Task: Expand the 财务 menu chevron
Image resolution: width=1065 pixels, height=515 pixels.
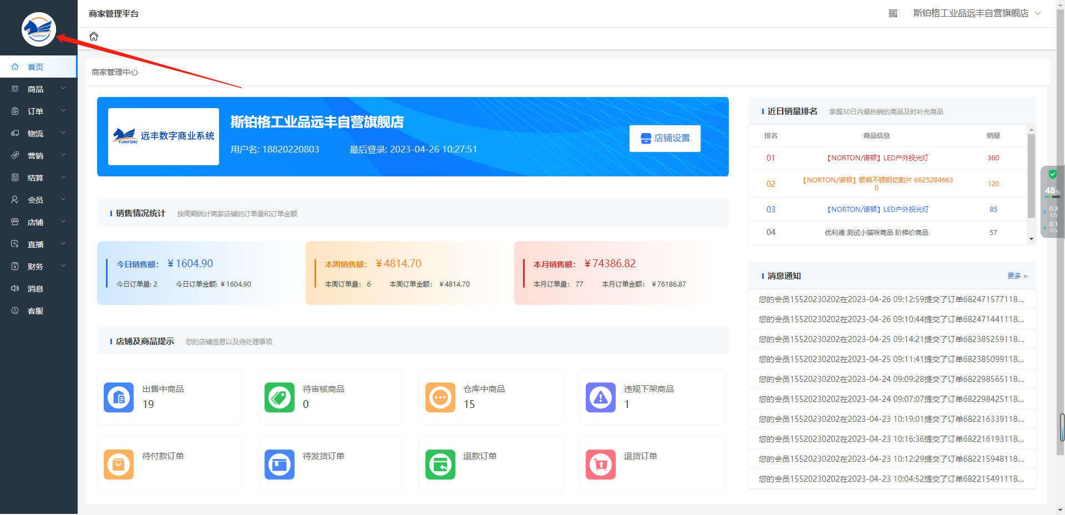Action: 63,266
